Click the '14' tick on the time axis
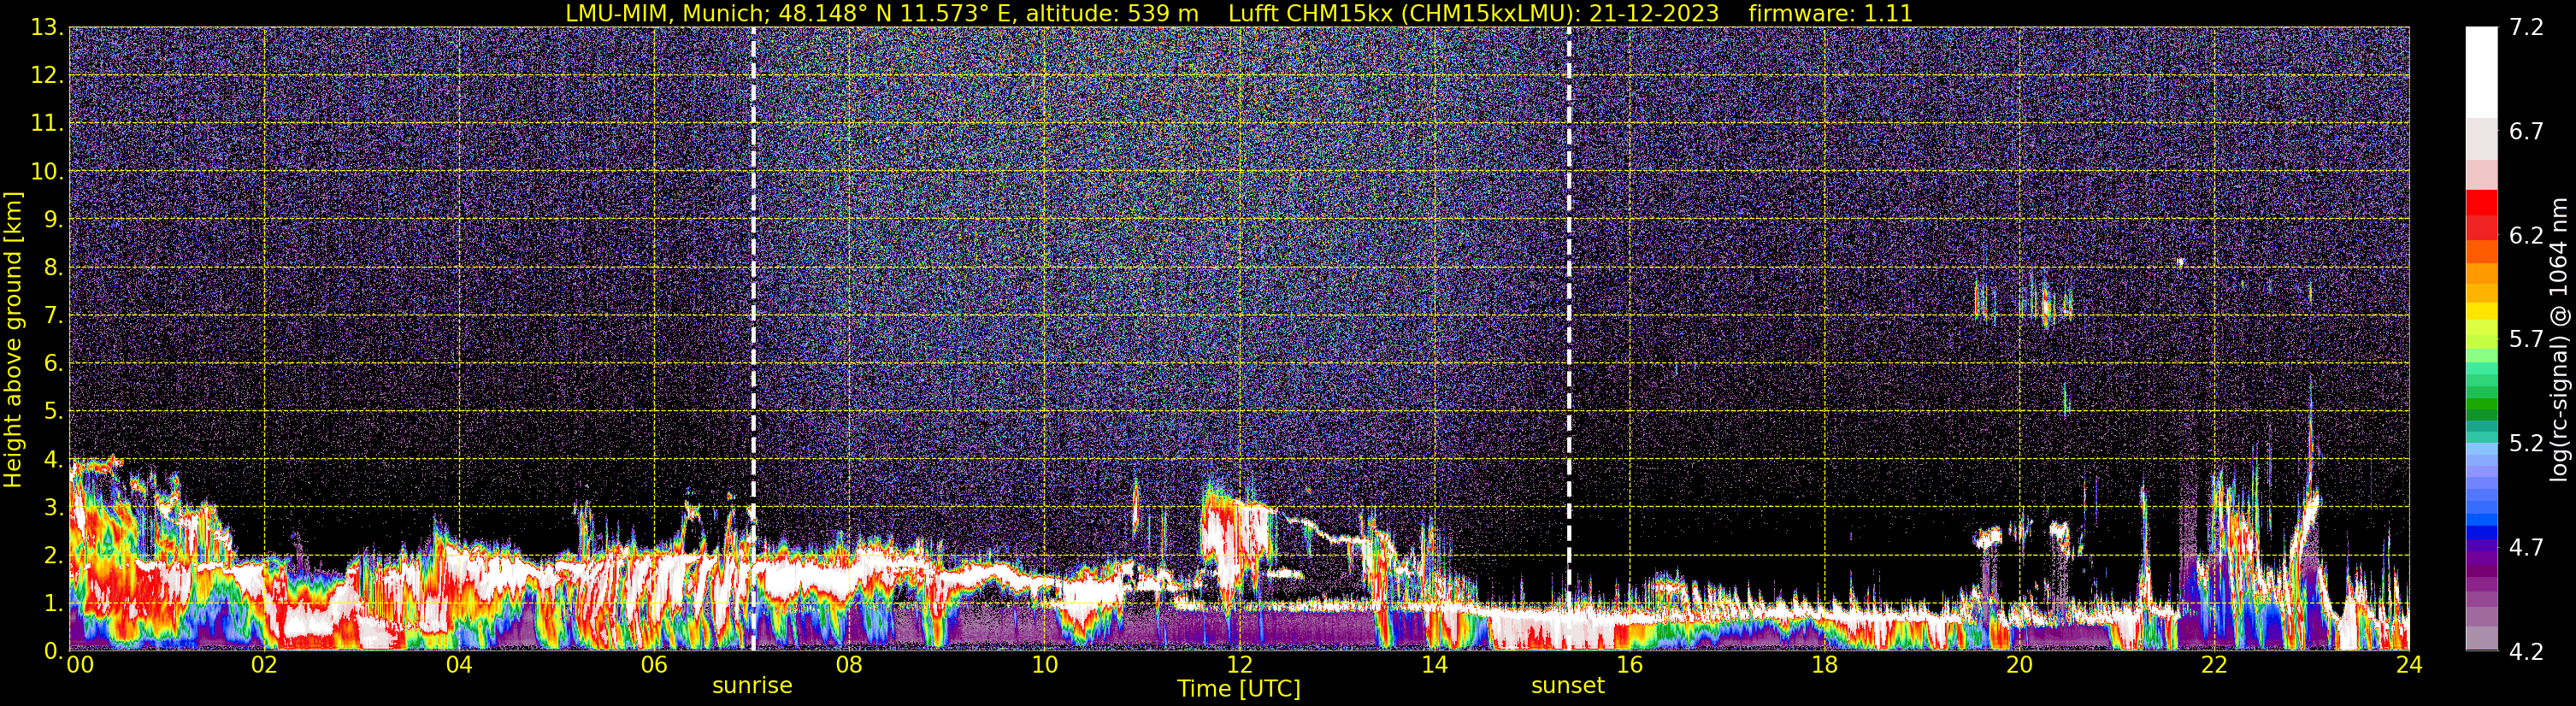This screenshot has width=2576, height=706. pyautogui.click(x=1434, y=665)
